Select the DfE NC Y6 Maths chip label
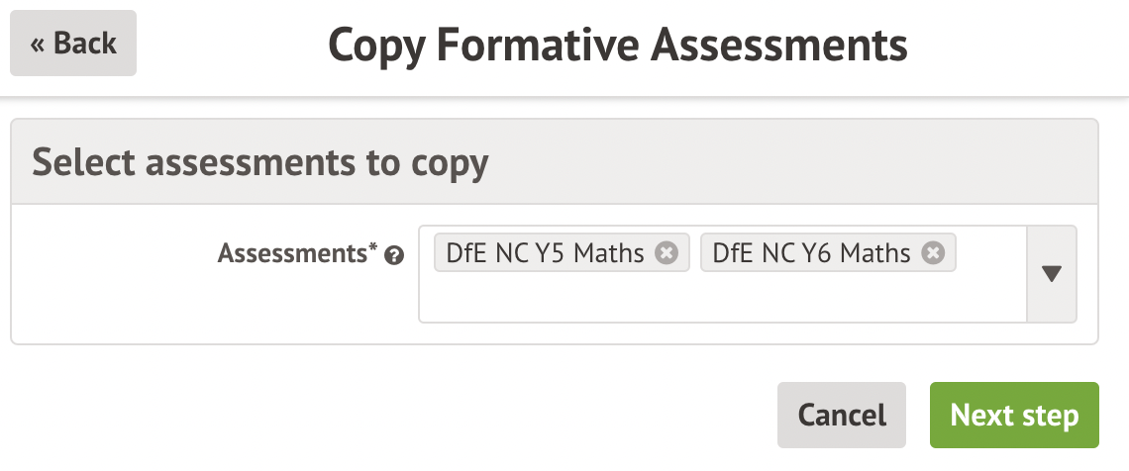1129x471 pixels. (811, 253)
